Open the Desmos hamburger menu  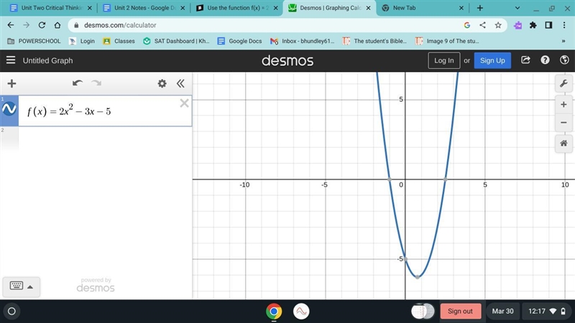(x=11, y=60)
